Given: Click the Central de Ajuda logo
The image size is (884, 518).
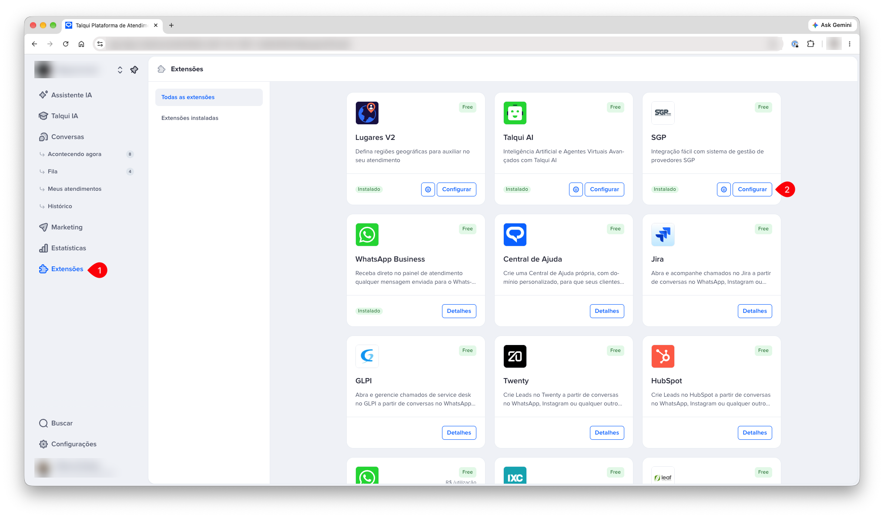Looking at the screenshot, I should [x=515, y=235].
